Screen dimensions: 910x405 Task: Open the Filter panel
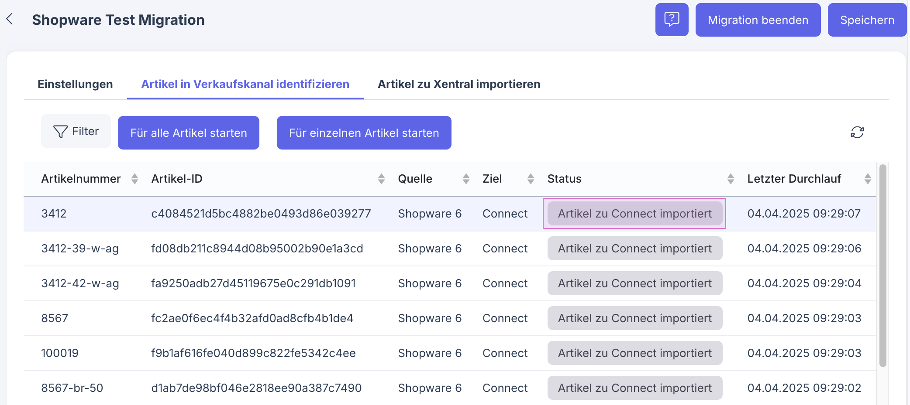click(76, 131)
